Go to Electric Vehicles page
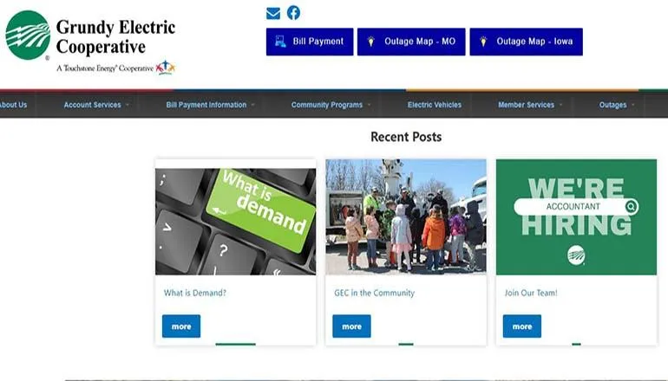 (434, 105)
